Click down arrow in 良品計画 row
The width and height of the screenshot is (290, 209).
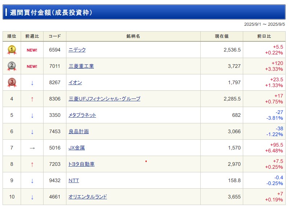(32, 132)
